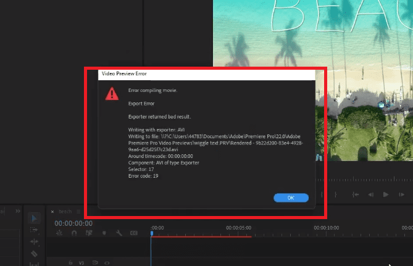Toggle the V3 track lock
413x266 pixels.
tap(70, 262)
